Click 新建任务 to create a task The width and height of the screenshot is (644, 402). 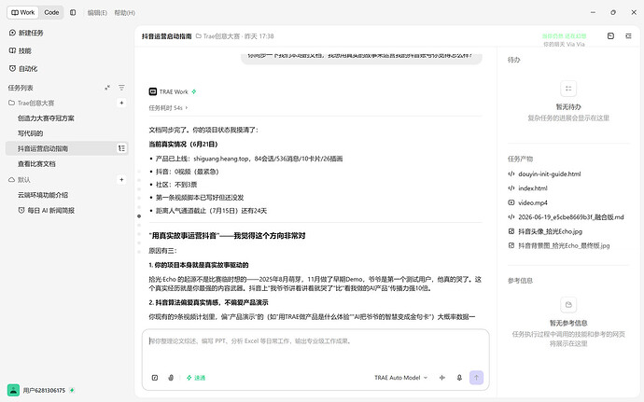[26, 33]
